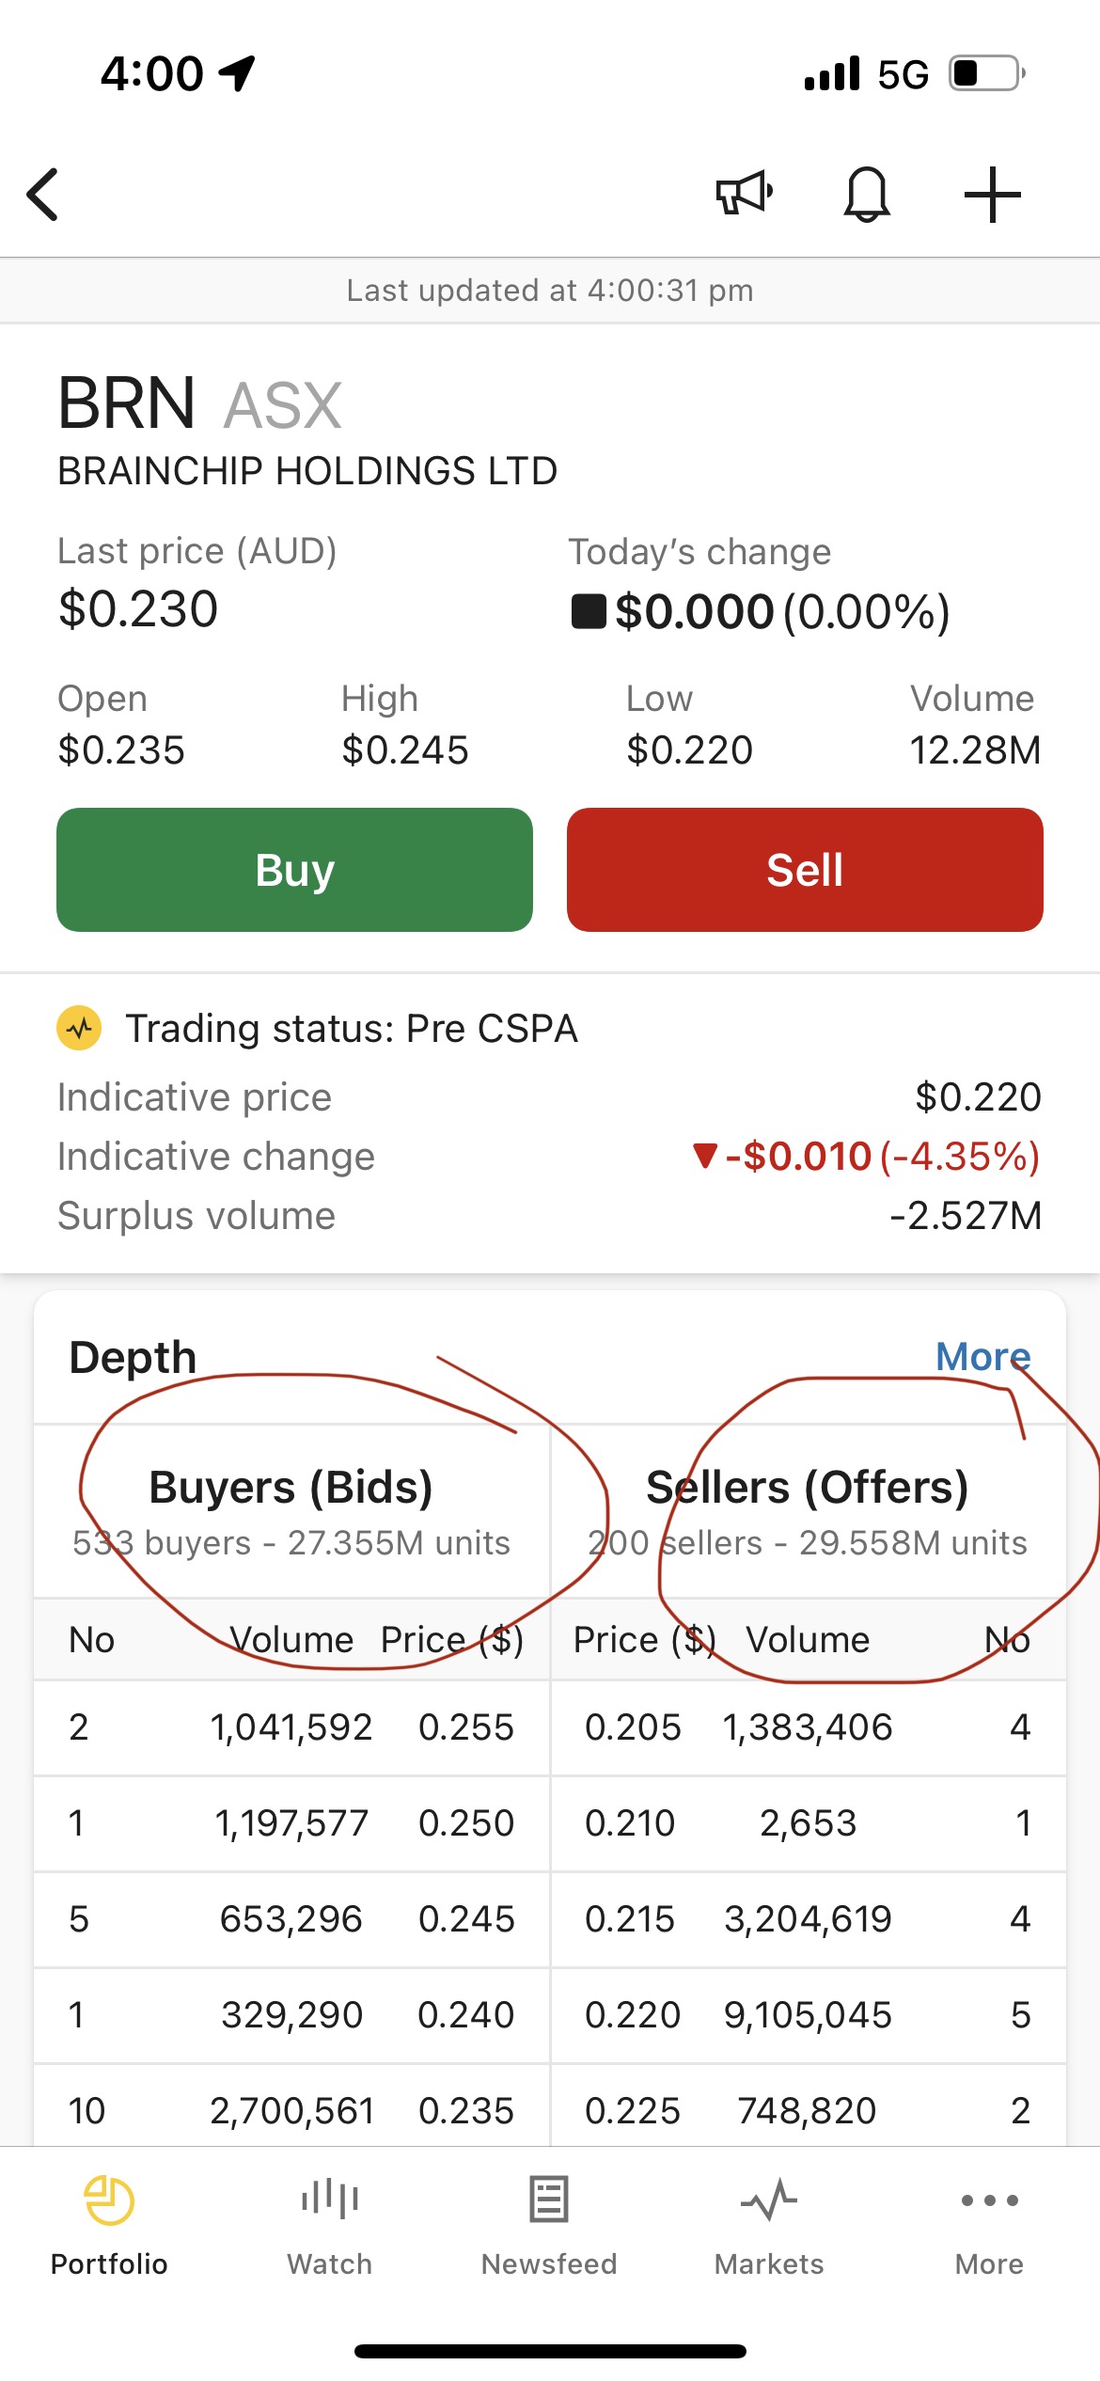Tap the BRN ticker heading
Screen dimensions: 1100x2381
point(127,403)
